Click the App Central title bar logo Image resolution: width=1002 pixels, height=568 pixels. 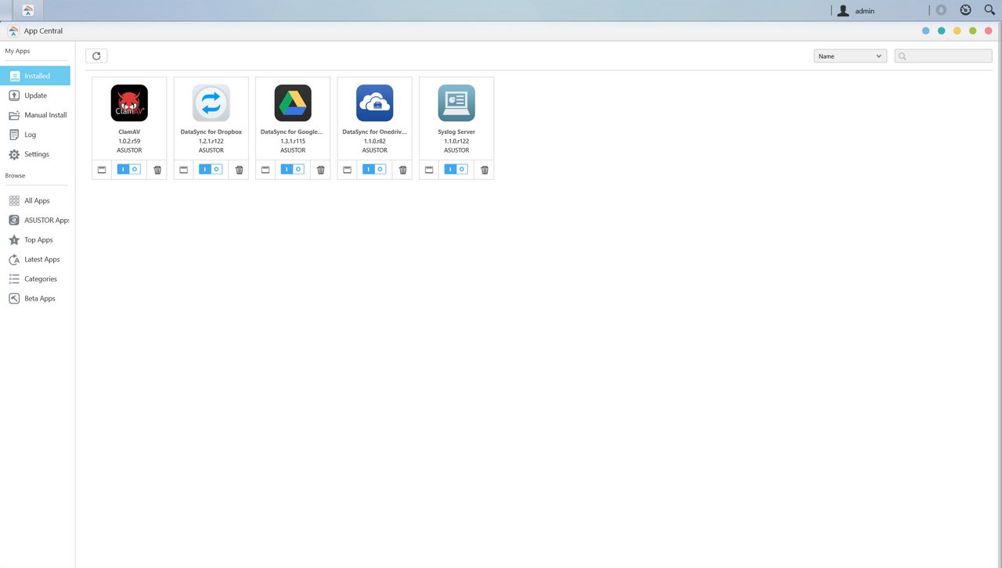pyautogui.click(x=13, y=31)
